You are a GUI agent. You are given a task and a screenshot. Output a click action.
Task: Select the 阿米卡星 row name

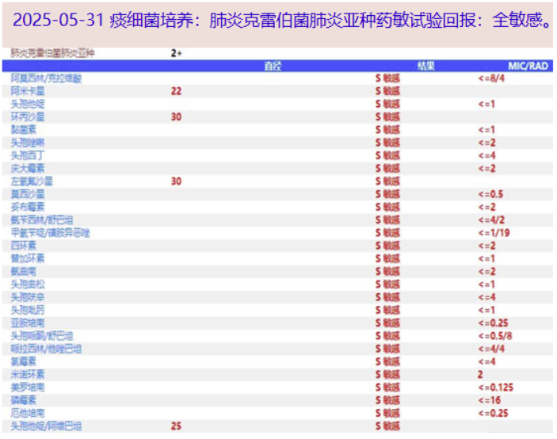tap(28, 91)
